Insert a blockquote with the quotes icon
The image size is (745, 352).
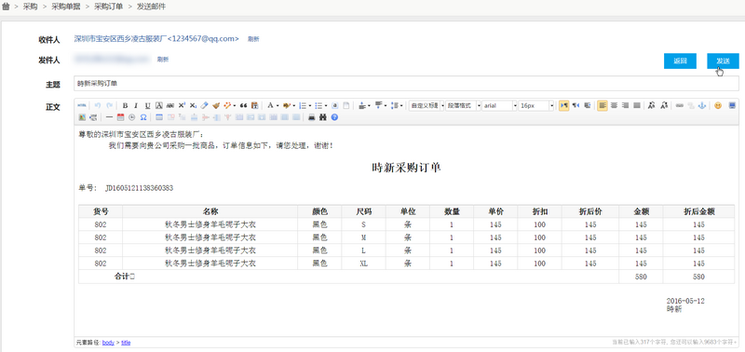244,105
